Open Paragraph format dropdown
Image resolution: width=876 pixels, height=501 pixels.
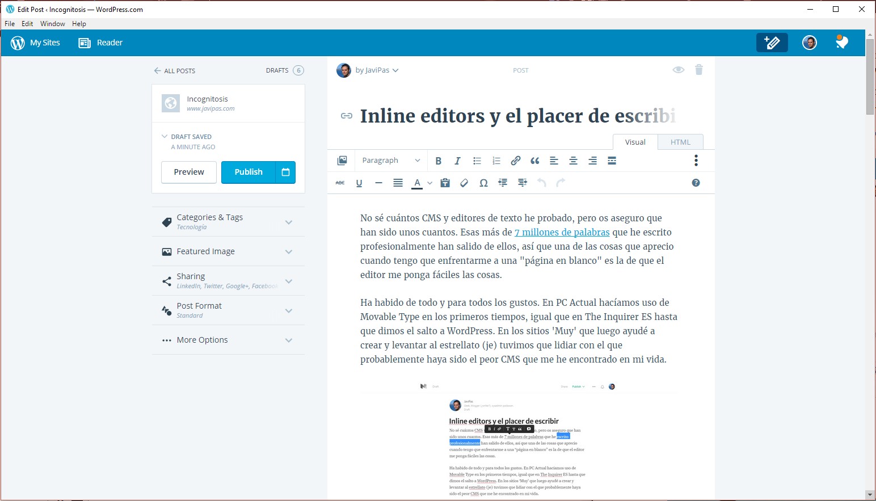pyautogui.click(x=391, y=161)
